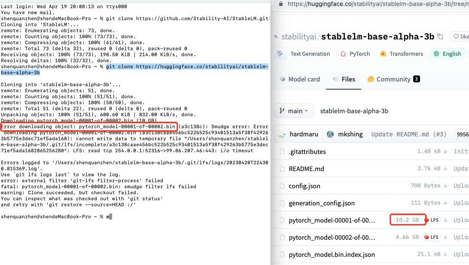Click the download arrow on config.json row
The image size is (469, 265).
[445, 186]
